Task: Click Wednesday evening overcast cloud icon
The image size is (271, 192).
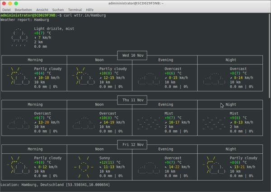Action: click(150, 78)
